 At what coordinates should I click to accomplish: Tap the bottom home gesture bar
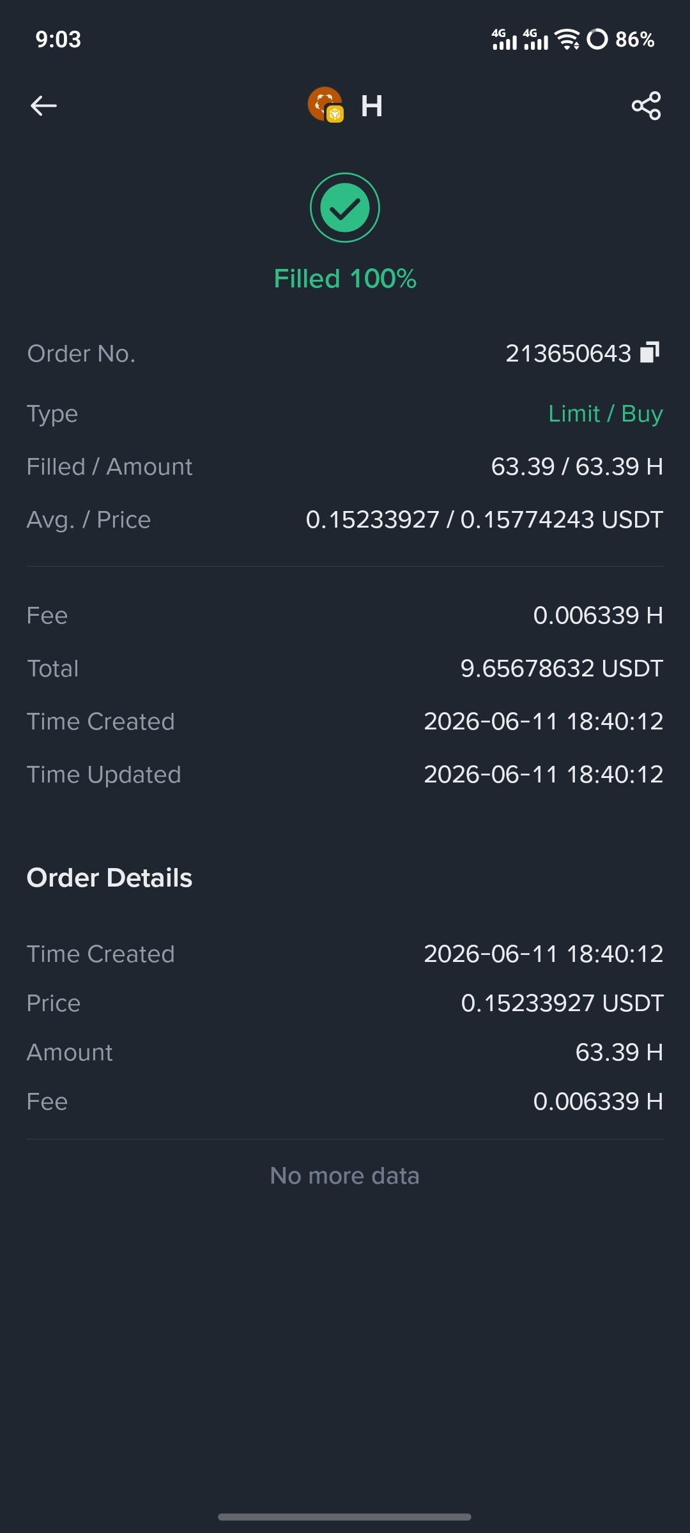345,1516
